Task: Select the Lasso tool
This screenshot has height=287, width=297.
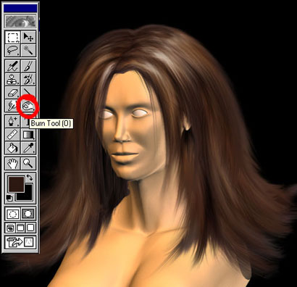Action: point(13,50)
